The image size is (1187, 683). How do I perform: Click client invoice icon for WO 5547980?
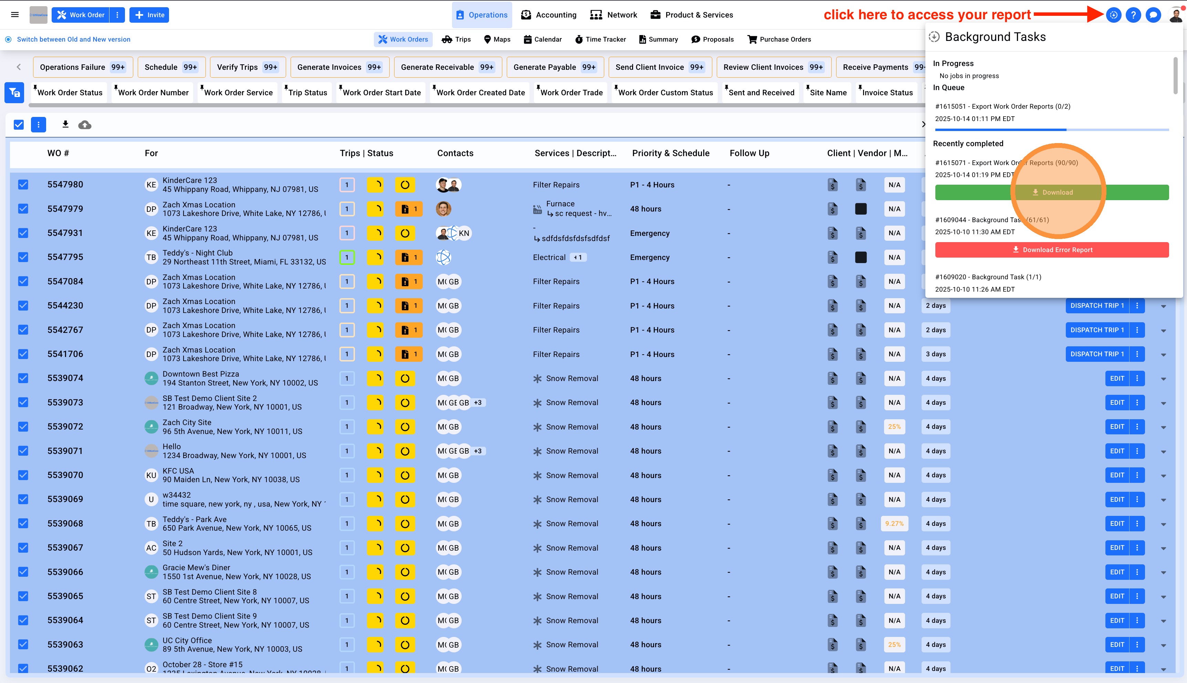pyautogui.click(x=832, y=185)
